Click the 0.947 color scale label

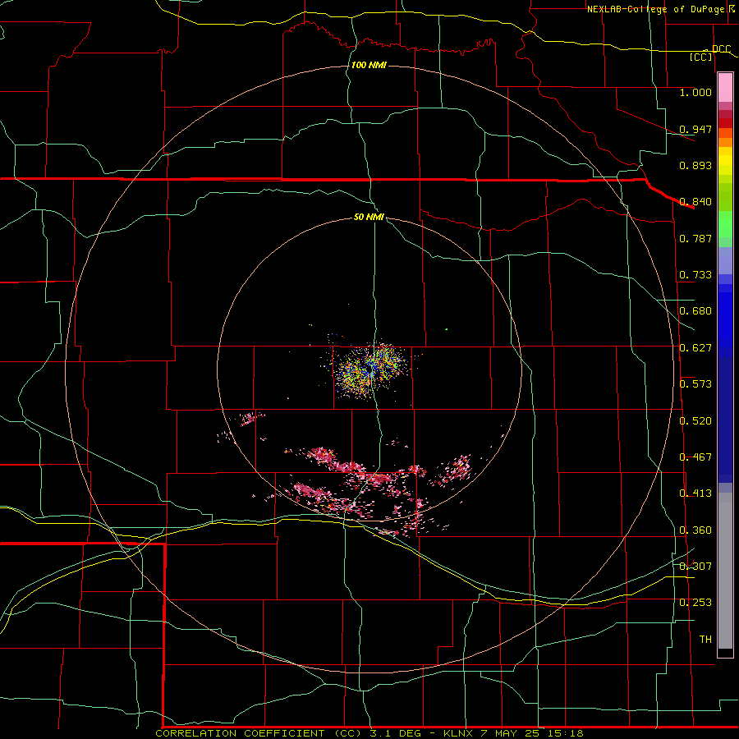pos(695,129)
